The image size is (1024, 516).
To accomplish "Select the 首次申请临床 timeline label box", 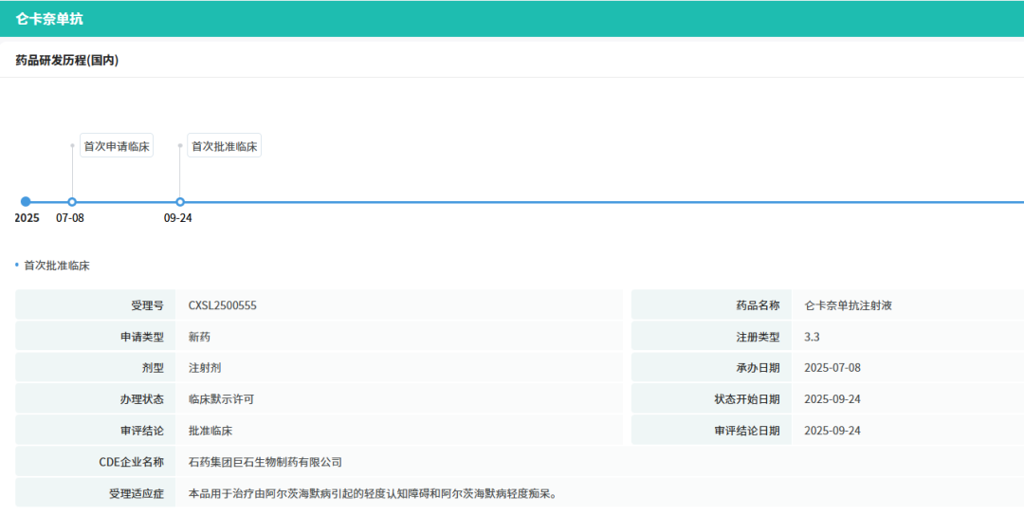I will point(117,146).
